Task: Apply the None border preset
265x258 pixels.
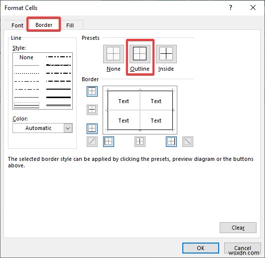Action: [x=114, y=54]
